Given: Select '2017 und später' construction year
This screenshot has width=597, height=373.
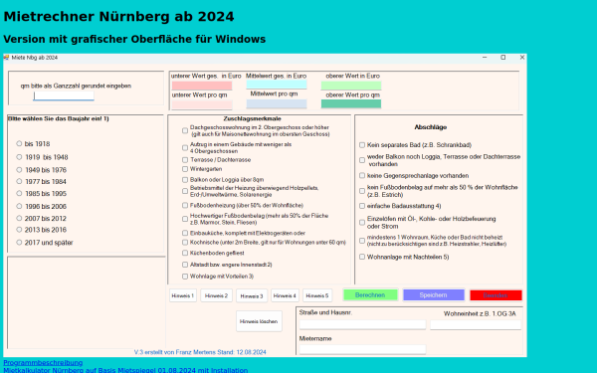Looking at the screenshot, I should (19, 242).
